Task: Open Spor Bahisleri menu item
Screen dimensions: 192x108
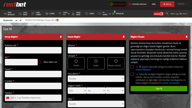Action: pyautogui.click(x=9, y=14)
